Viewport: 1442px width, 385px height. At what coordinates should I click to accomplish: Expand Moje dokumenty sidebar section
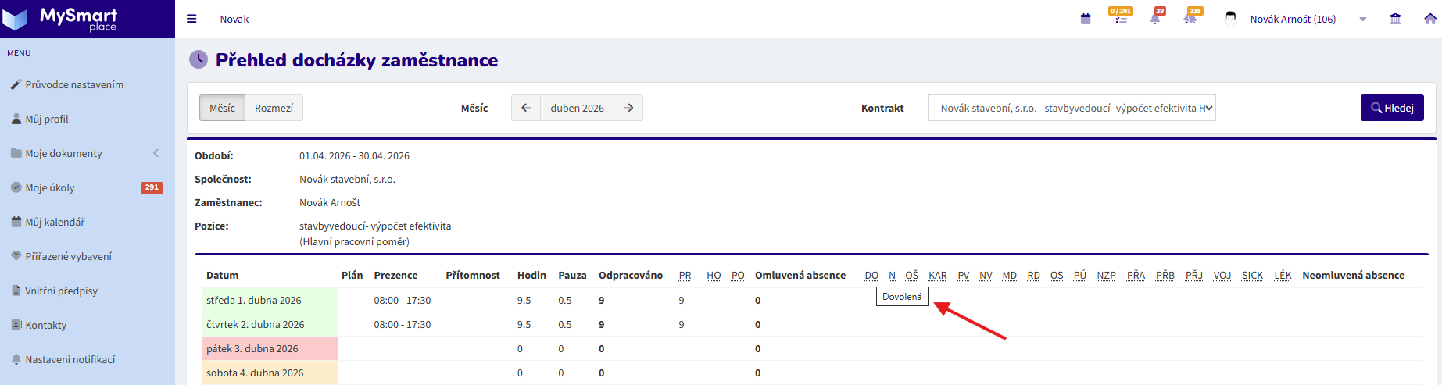[86, 153]
